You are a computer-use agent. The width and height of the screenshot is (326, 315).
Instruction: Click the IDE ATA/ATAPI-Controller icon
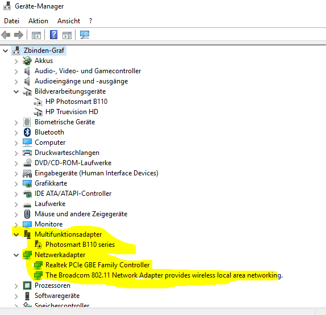27,194
